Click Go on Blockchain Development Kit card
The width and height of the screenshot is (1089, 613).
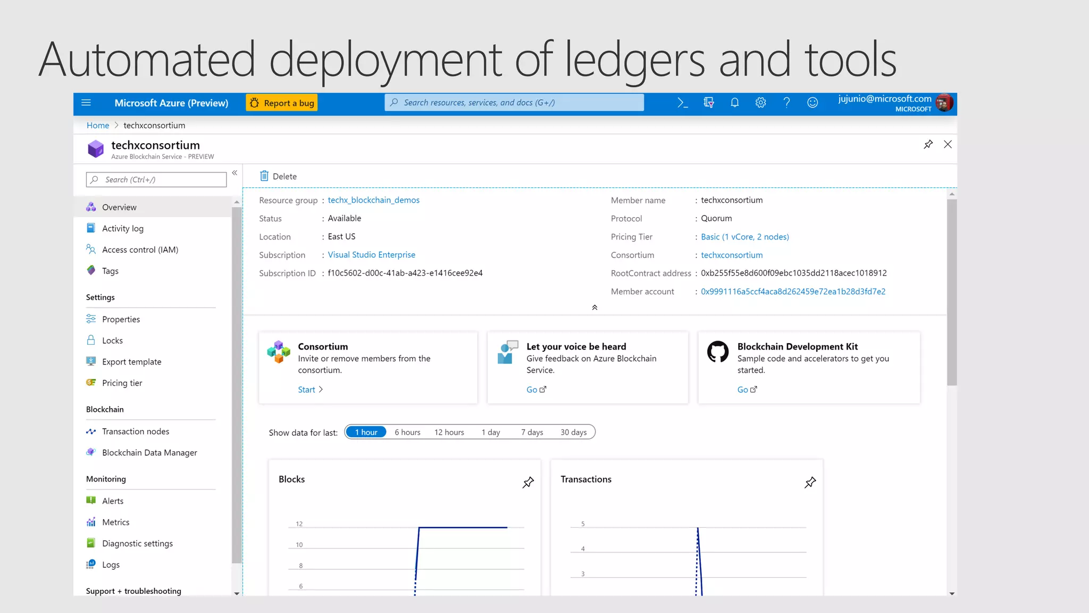(747, 390)
